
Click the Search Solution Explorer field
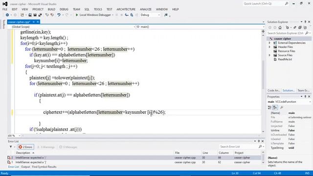click(286, 33)
